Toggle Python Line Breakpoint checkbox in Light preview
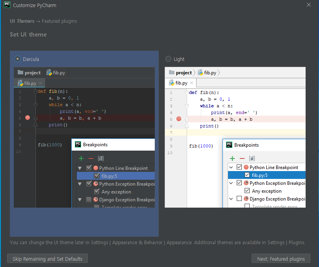This screenshot has height=267, width=319. click(239, 167)
